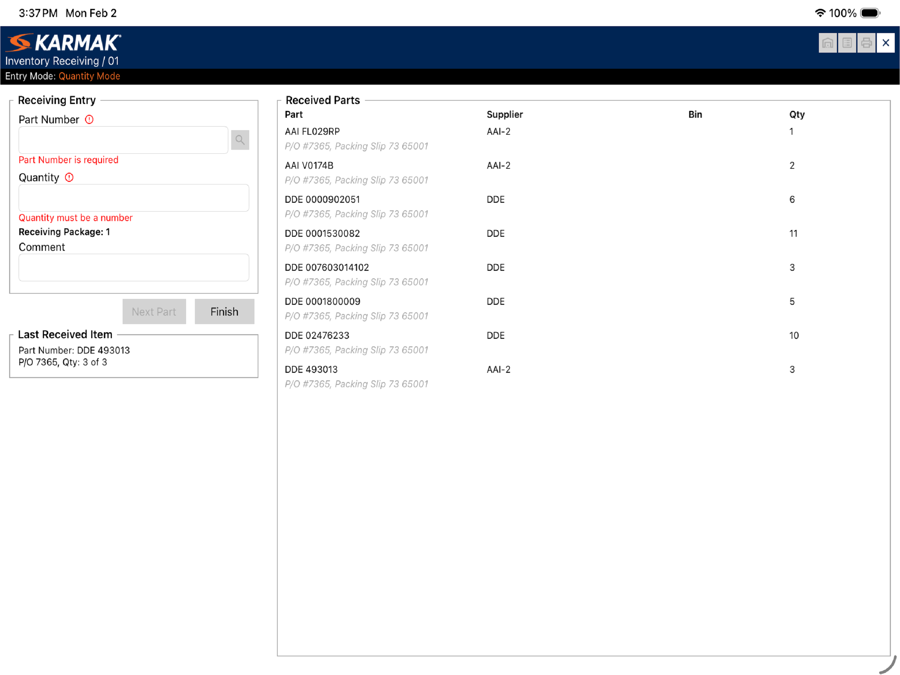Image resolution: width=900 pixels, height=675 pixels.
Task: Click the Bin column header
Action: (x=695, y=114)
